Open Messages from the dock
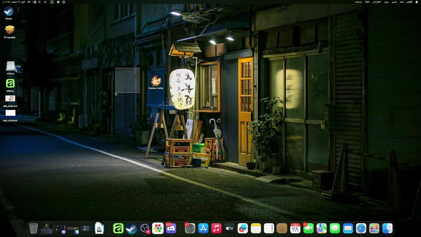The image size is (421, 237). (x=335, y=228)
